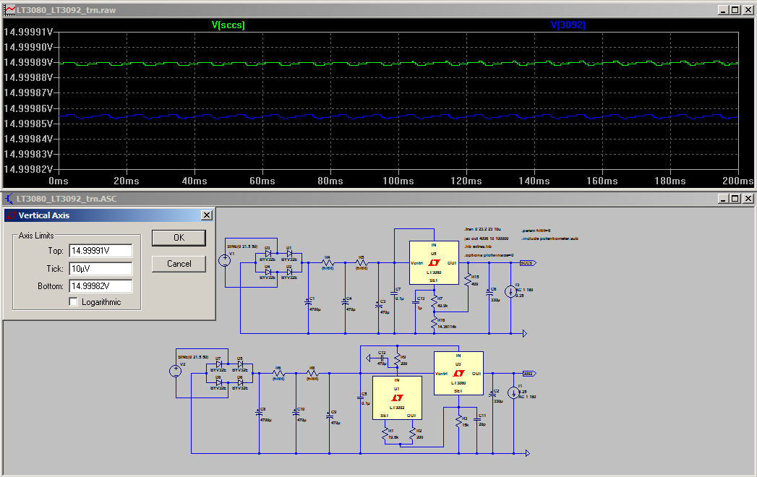
Task: Click current source I1 near 3092 output
Action: tap(513, 392)
